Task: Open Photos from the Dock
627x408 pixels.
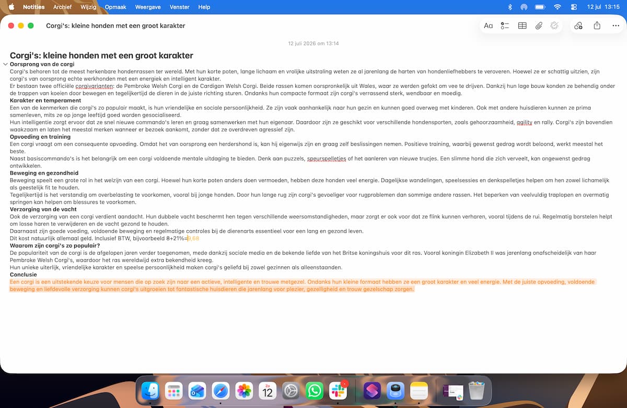Action: pyautogui.click(x=244, y=391)
